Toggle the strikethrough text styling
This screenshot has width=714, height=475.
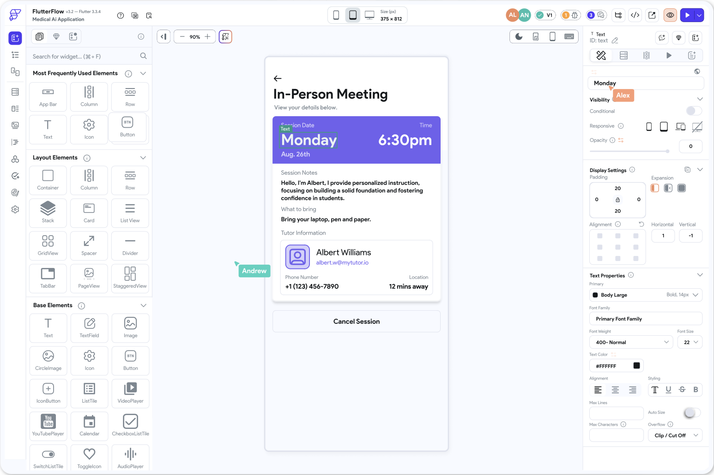point(682,390)
